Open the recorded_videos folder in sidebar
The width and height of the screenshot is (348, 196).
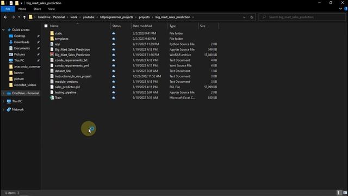25,85
